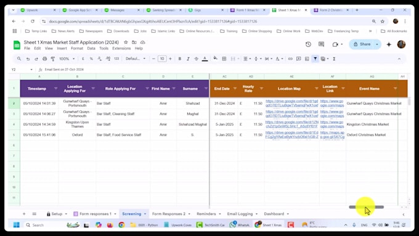
Task: Redo the last undone action
Action: (x=36, y=59)
